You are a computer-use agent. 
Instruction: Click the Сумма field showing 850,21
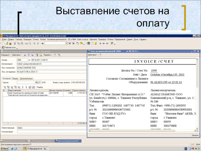29,83
